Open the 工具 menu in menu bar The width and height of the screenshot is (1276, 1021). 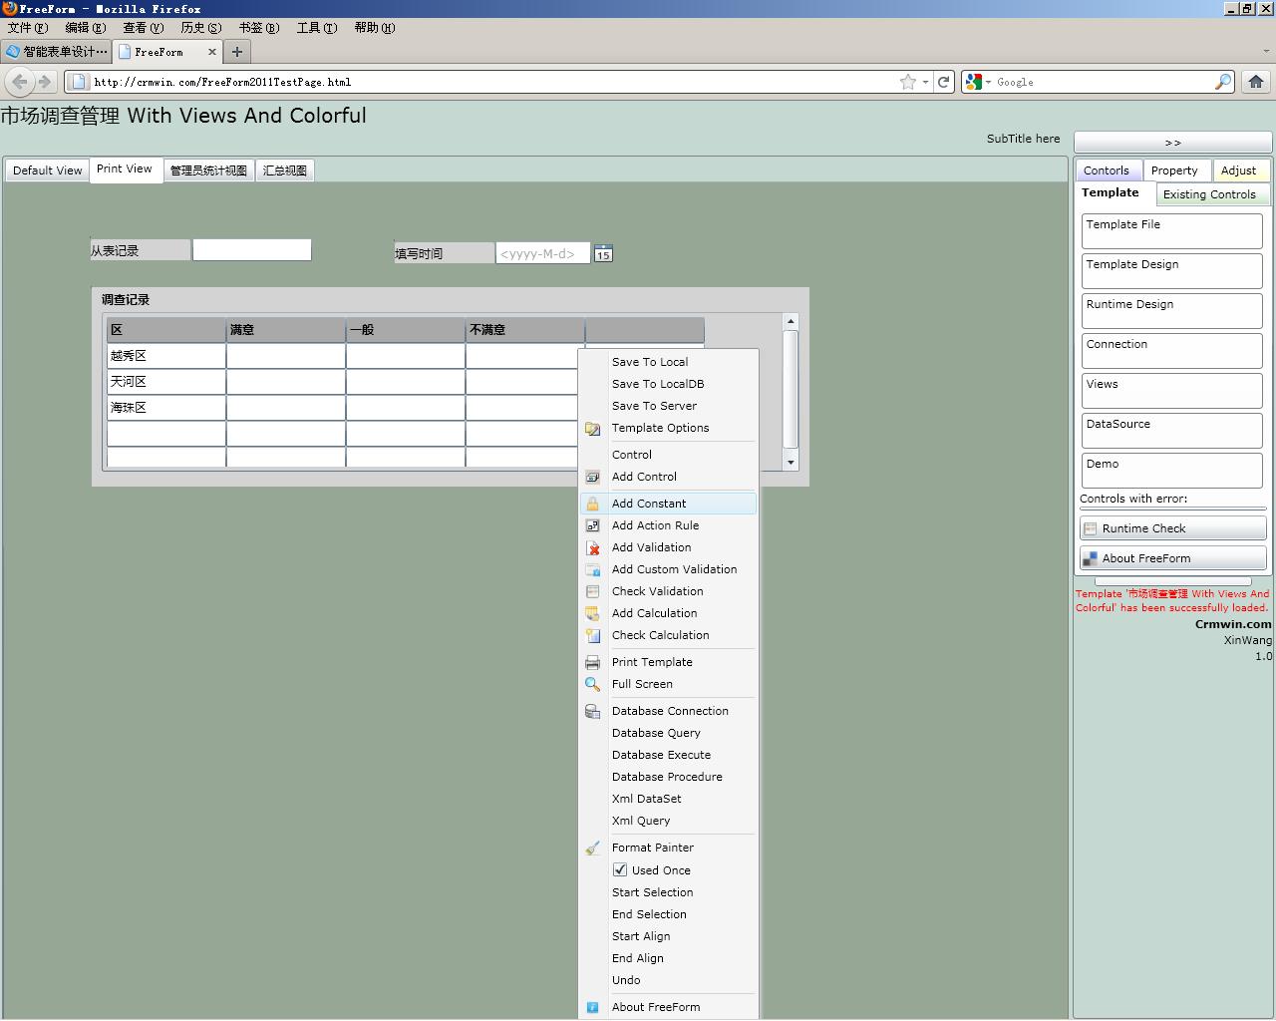coord(317,28)
